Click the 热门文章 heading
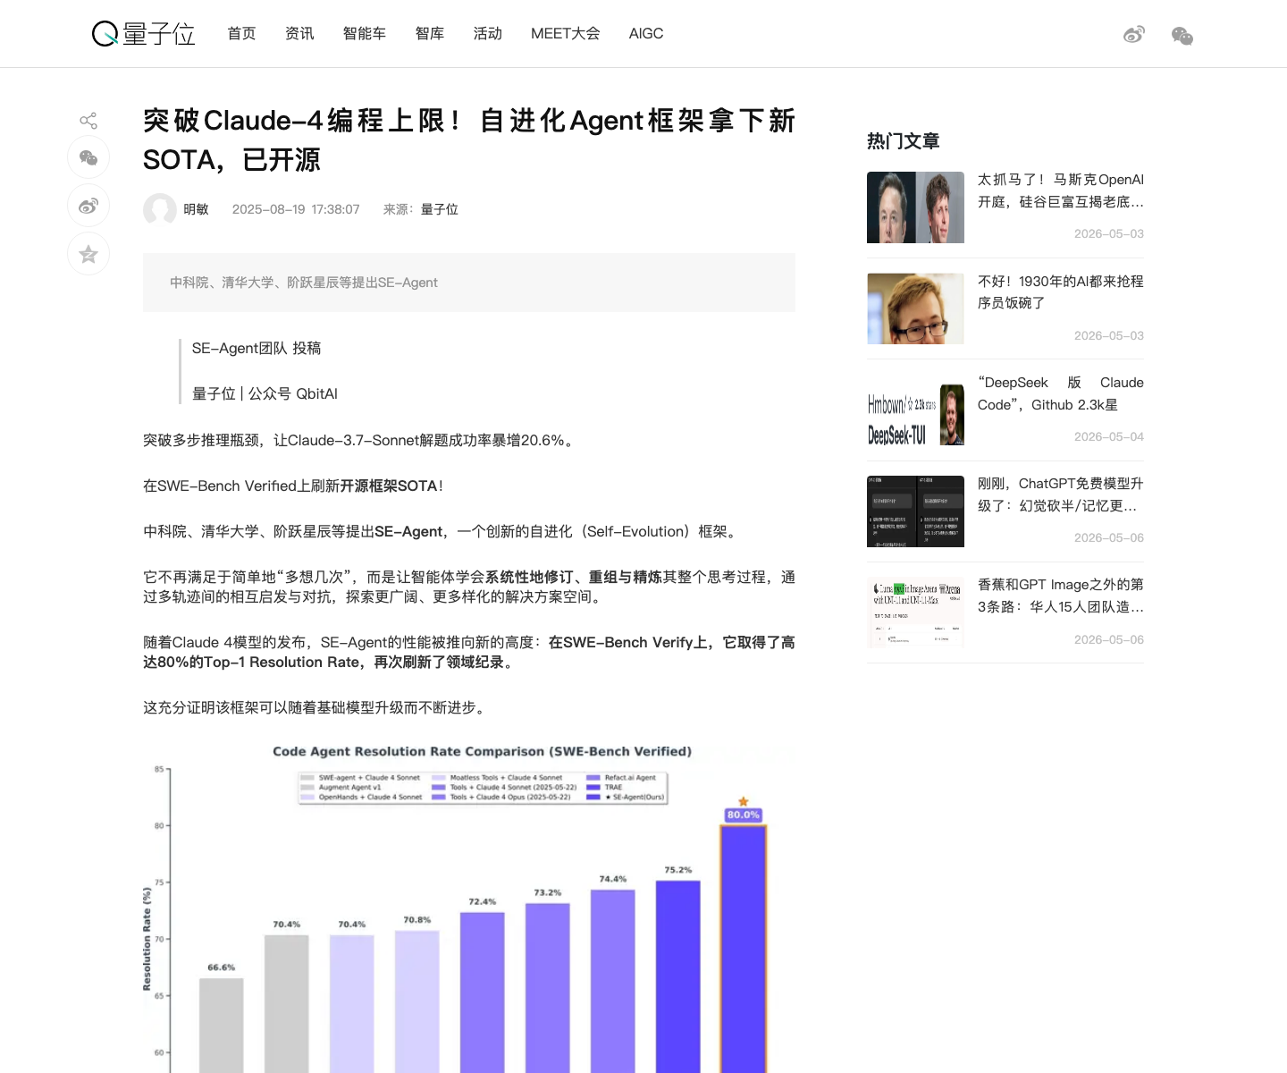Viewport: 1287px width, 1073px height. coord(904,141)
